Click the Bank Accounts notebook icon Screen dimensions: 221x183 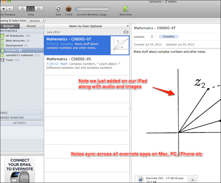(3, 41)
